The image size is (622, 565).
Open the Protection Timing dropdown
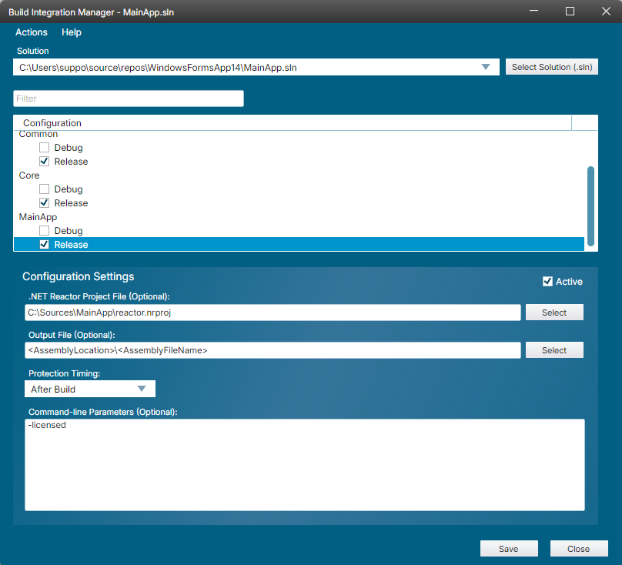pos(92,389)
